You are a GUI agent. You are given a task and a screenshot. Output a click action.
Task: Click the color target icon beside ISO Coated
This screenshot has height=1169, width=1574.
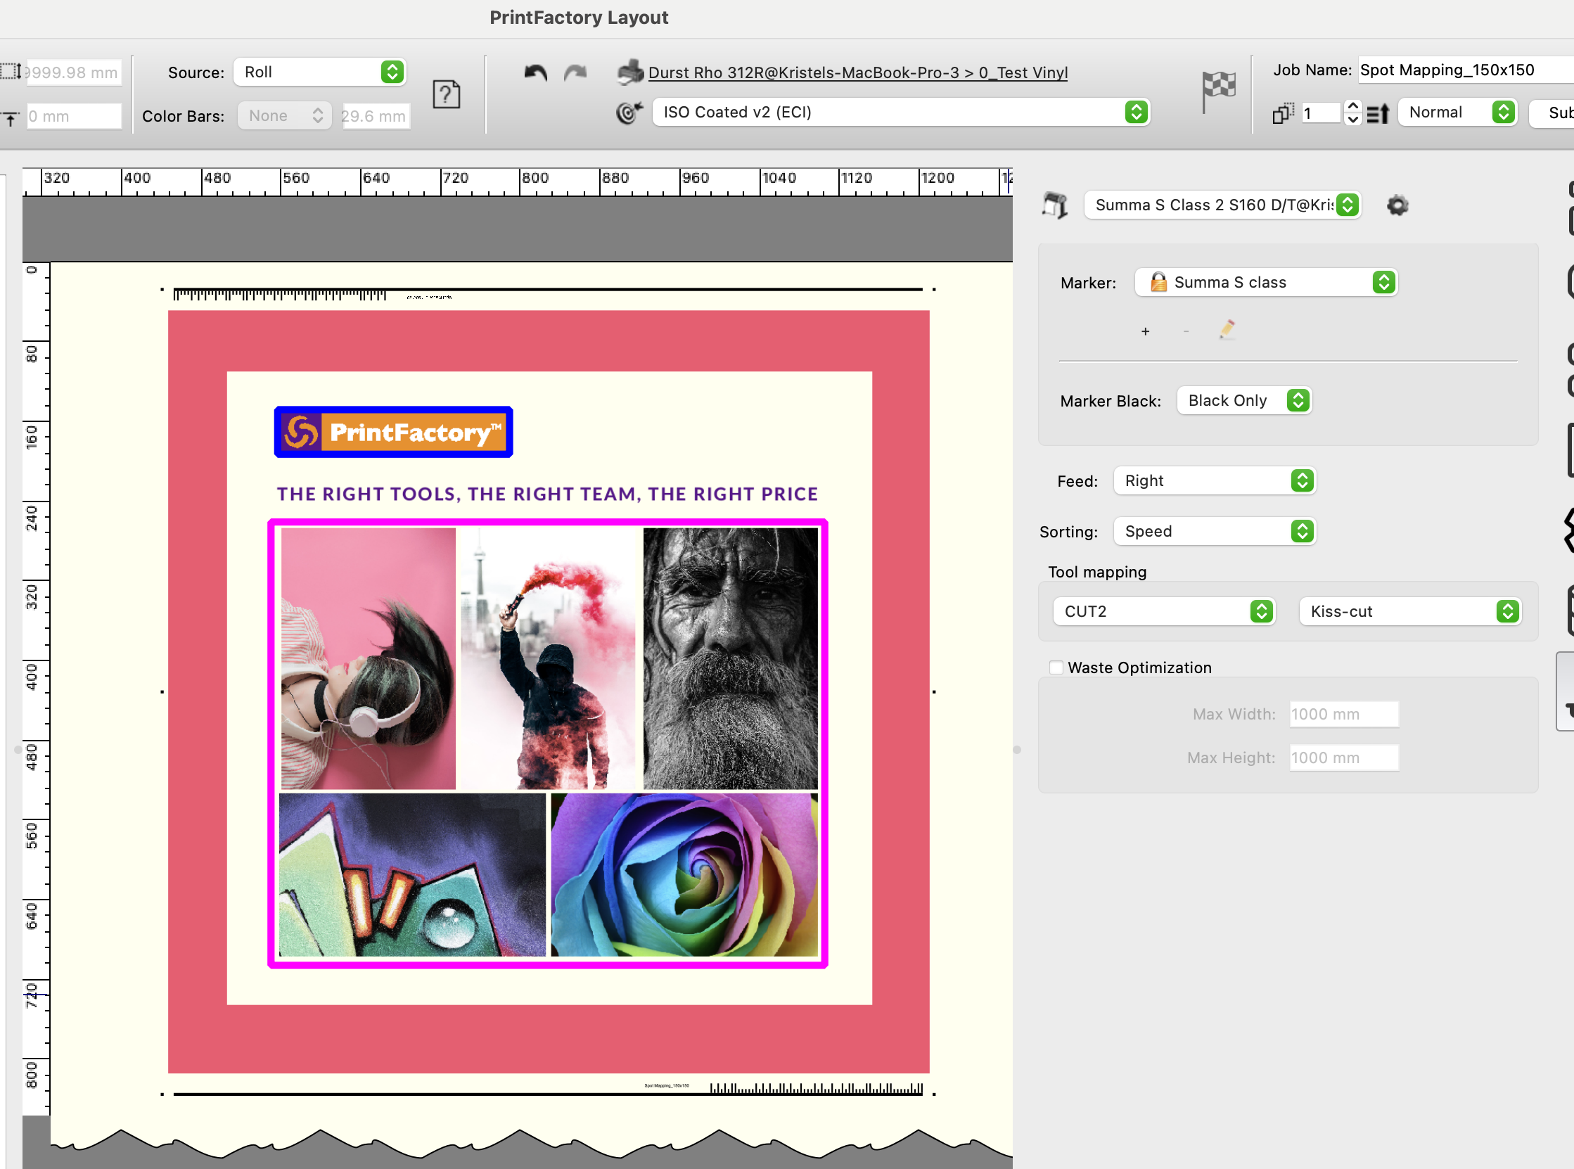click(629, 112)
